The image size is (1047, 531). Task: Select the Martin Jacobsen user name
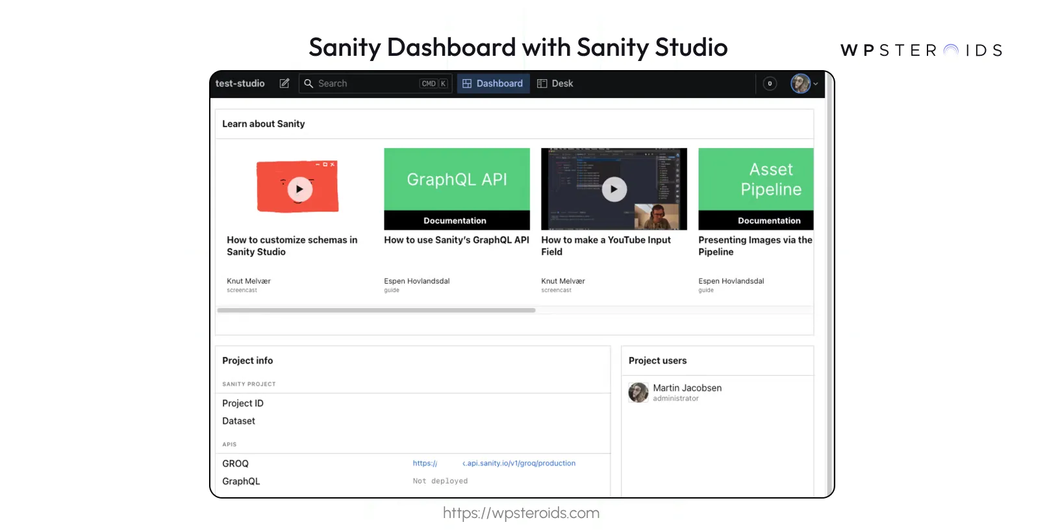(687, 388)
